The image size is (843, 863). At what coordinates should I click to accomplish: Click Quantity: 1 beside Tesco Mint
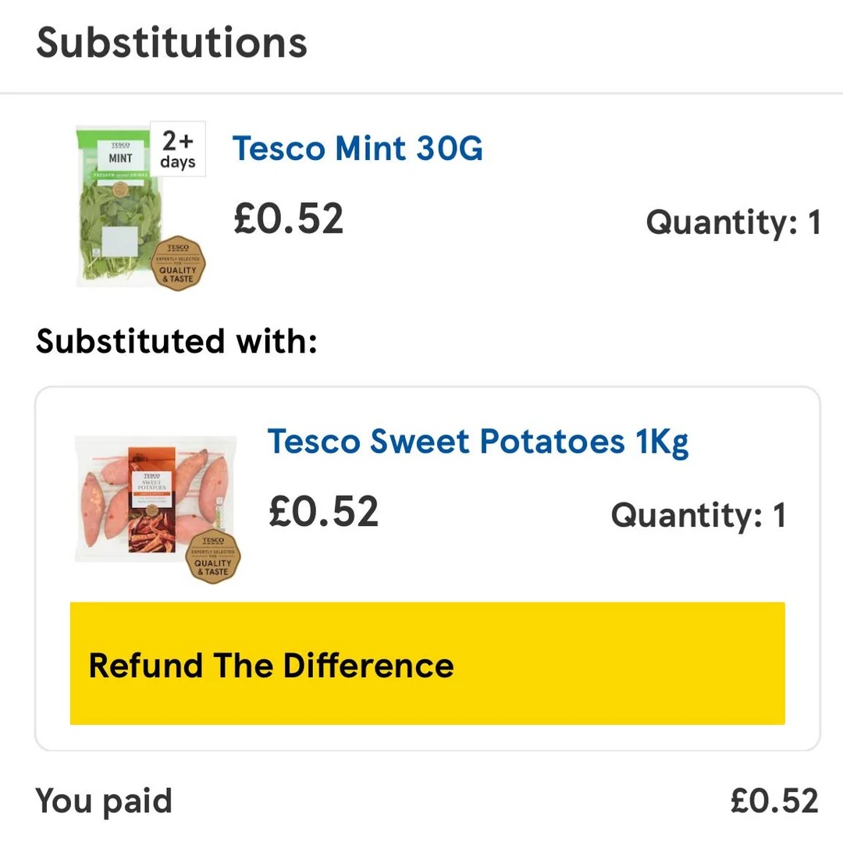733,223
